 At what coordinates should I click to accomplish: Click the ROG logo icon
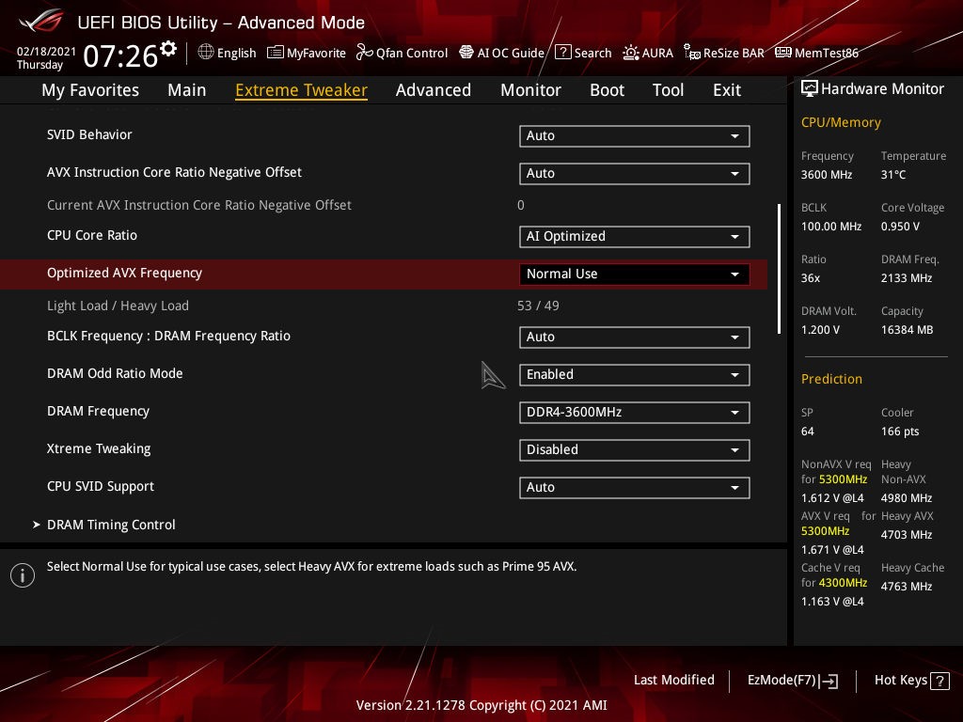41,22
